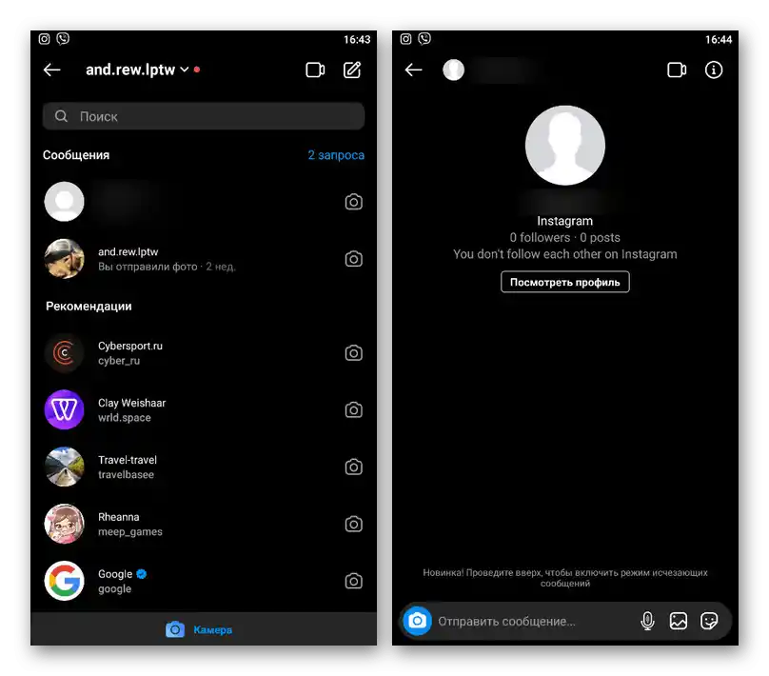Open Clay Weishaar's purple W avatar
Image resolution: width=769 pixels, height=676 pixels.
coord(65,409)
